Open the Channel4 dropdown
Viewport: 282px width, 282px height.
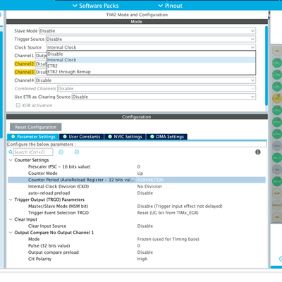pos(145,80)
